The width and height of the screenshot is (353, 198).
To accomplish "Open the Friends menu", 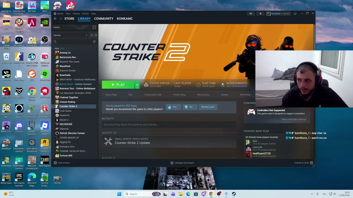I will coord(76,13).
